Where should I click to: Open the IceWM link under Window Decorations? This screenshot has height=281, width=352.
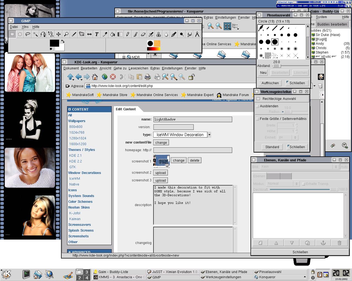click(x=75, y=179)
